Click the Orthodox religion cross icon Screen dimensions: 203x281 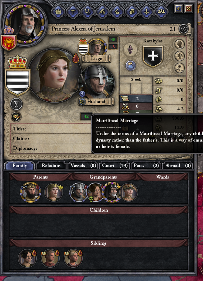[130, 49]
